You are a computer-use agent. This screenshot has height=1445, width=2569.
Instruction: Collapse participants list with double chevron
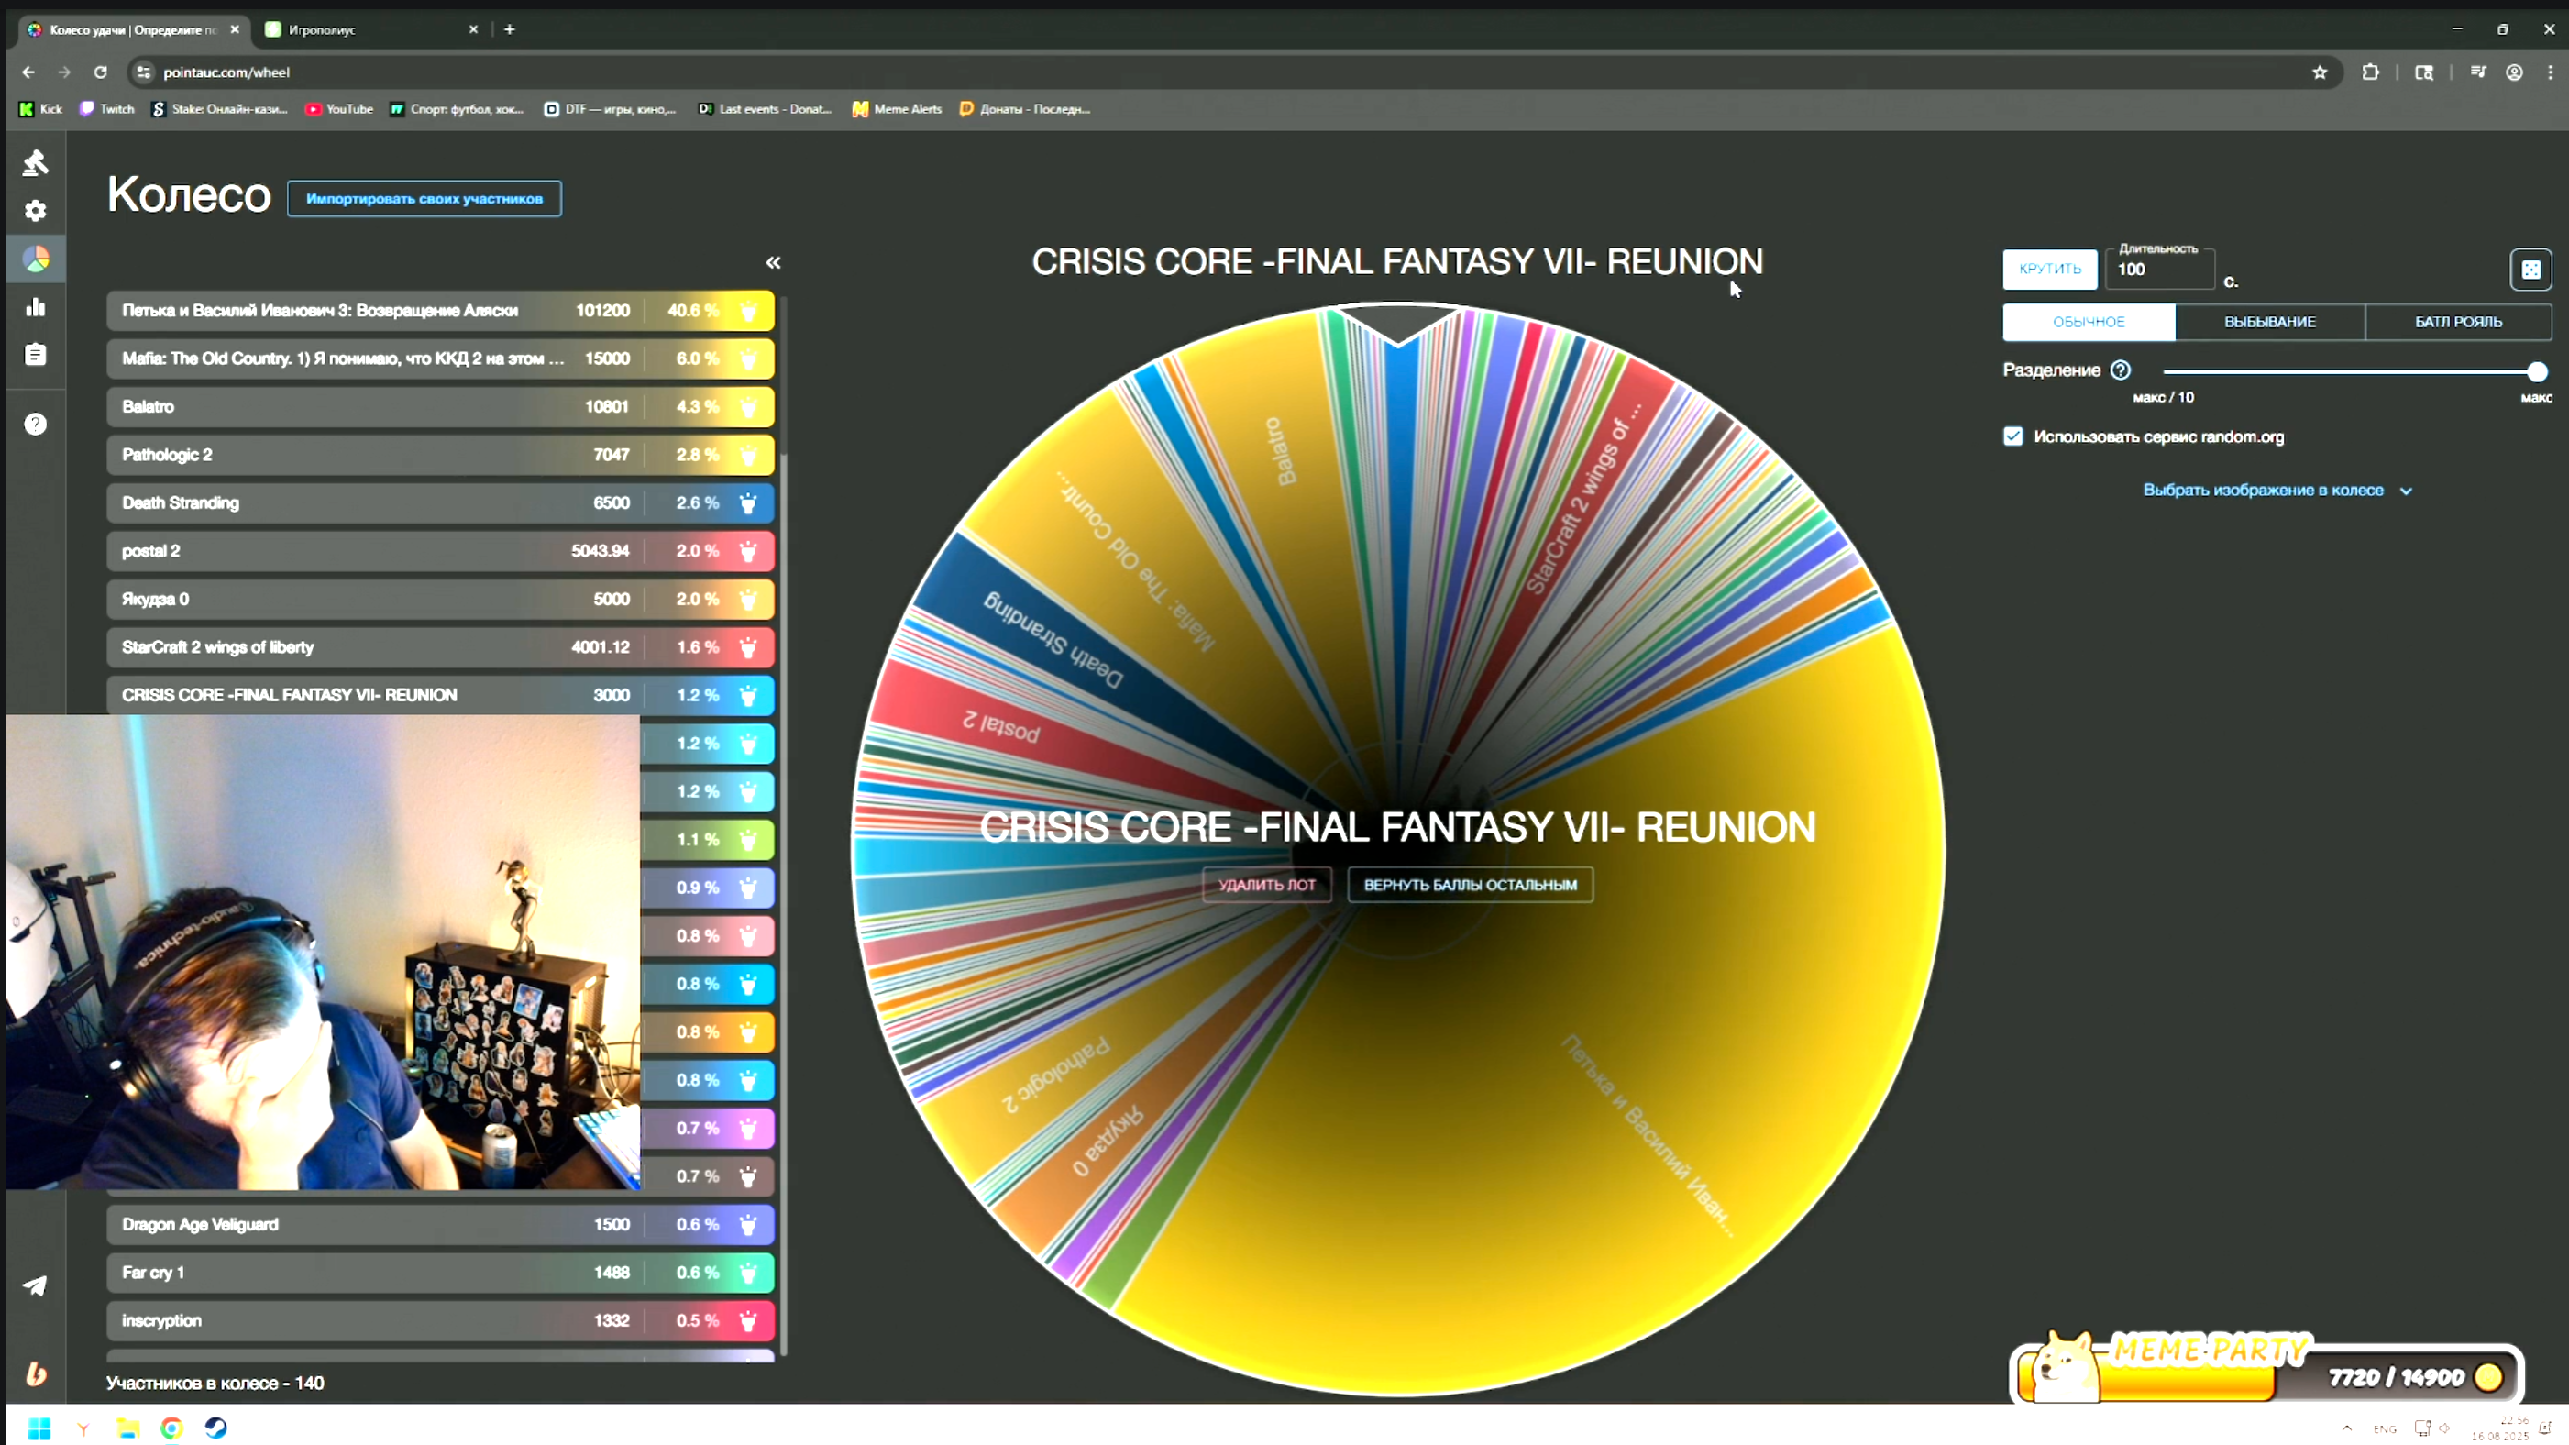(773, 263)
